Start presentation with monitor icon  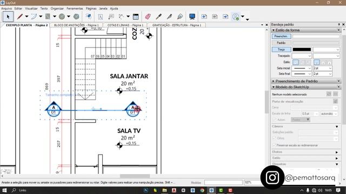point(192,17)
